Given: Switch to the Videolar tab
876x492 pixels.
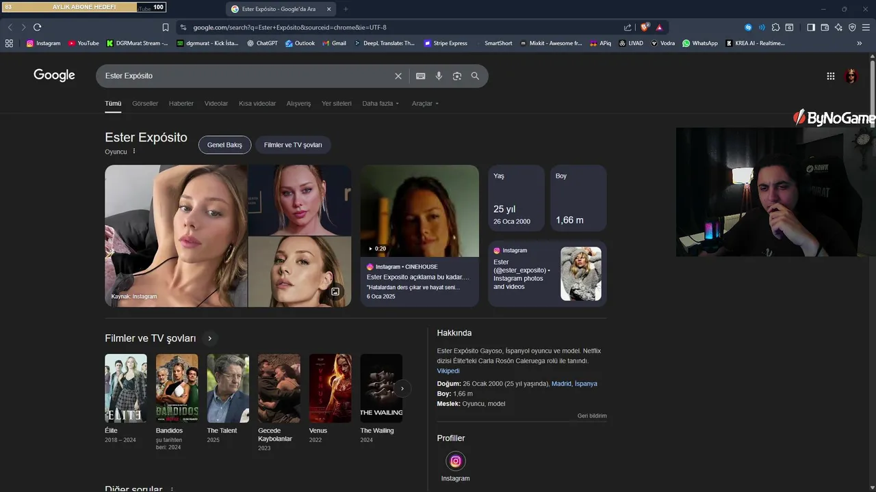Looking at the screenshot, I should (216, 103).
